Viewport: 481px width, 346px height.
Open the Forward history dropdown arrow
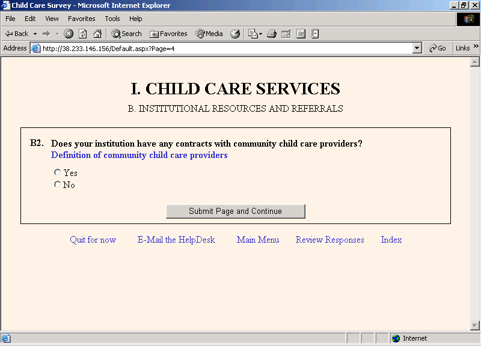[x=57, y=34]
